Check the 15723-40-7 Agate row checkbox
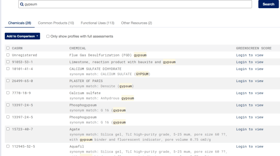The height and width of the screenshot is (156, 280). [x=8, y=129]
